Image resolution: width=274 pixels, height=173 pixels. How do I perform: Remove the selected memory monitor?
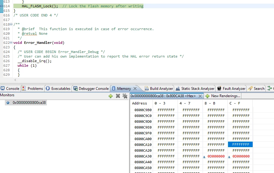[118, 96]
